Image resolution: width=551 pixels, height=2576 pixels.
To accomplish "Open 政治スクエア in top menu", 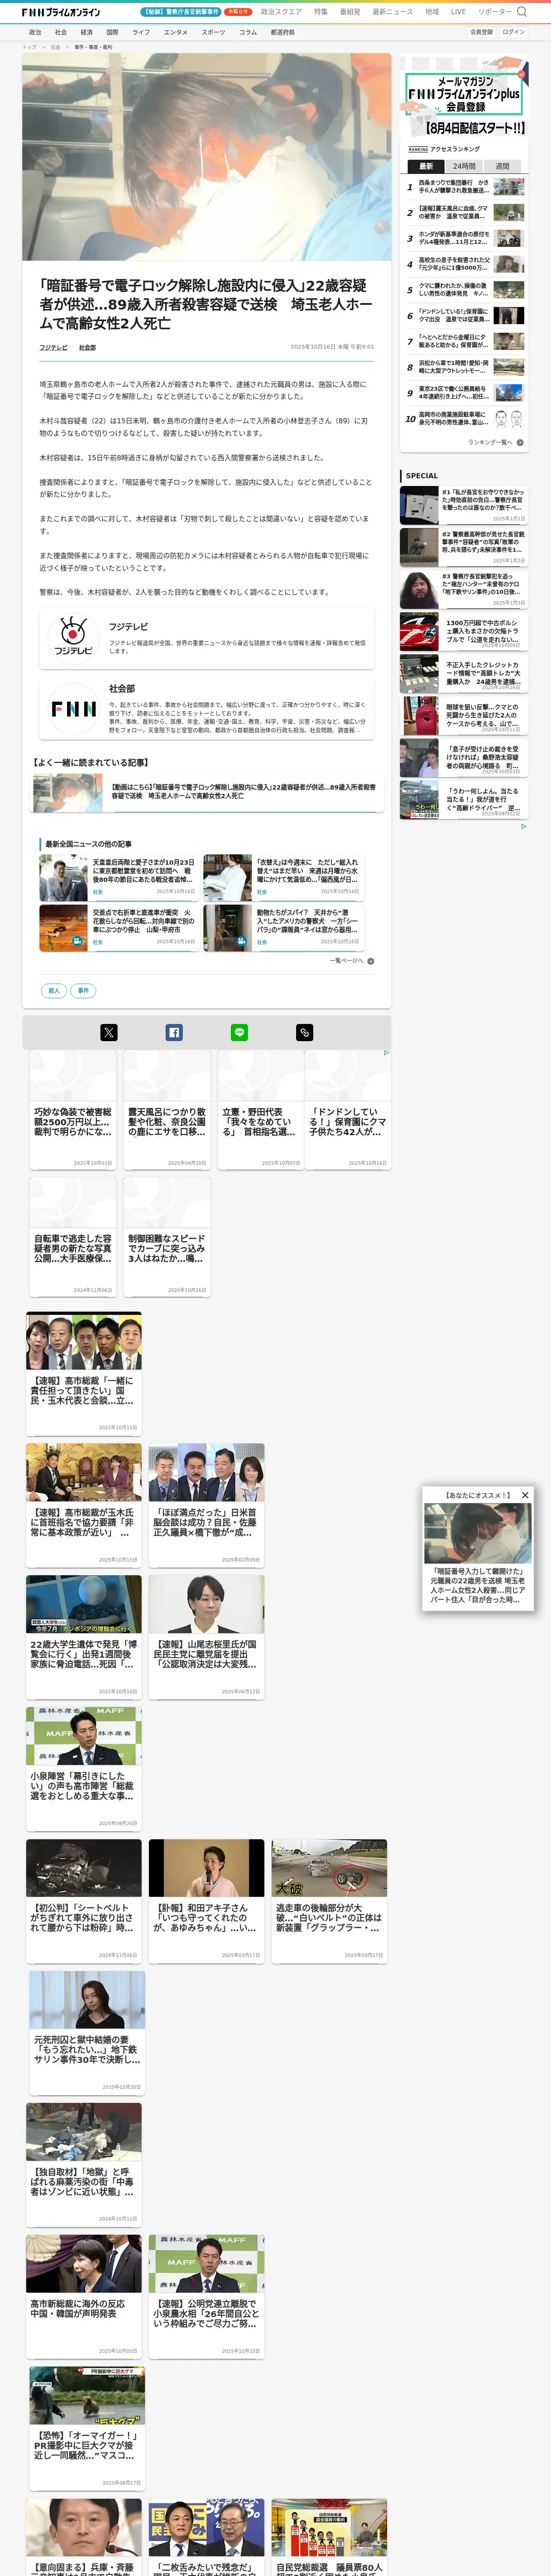I will (281, 12).
